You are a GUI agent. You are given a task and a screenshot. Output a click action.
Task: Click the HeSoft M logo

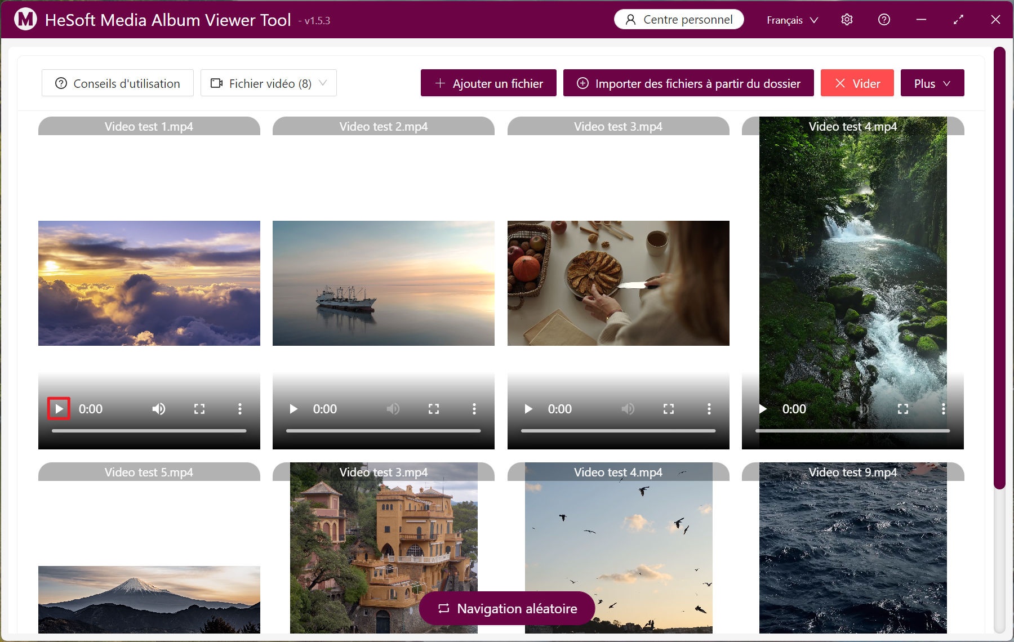point(25,19)
